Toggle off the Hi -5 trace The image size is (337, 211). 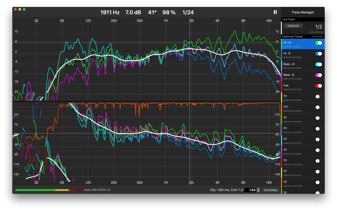(318, 54)
